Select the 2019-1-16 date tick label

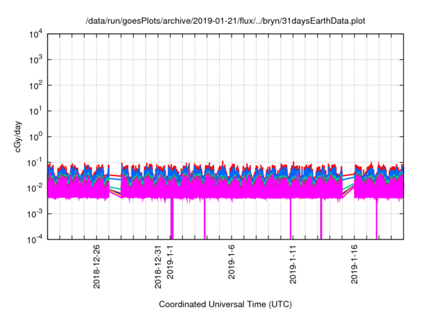pos(355,262)
